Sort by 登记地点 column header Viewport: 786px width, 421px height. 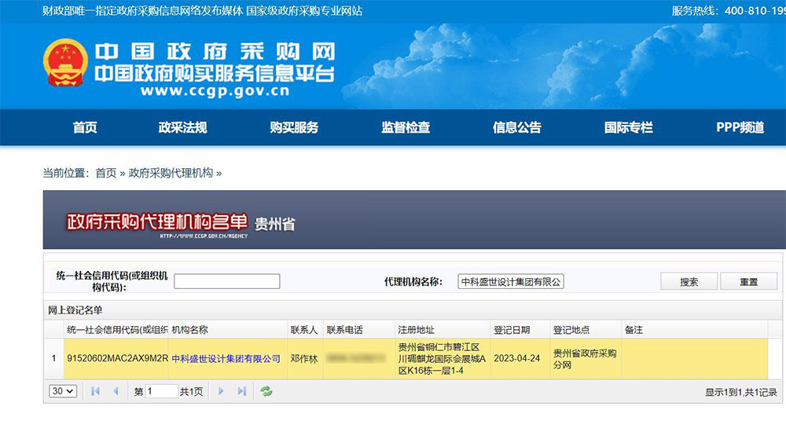coord(586,330)
